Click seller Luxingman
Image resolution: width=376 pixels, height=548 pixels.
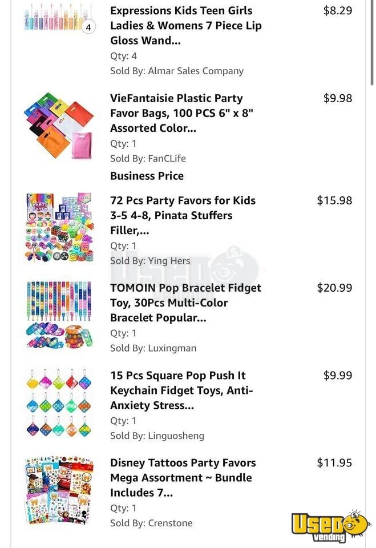[172, 348]
